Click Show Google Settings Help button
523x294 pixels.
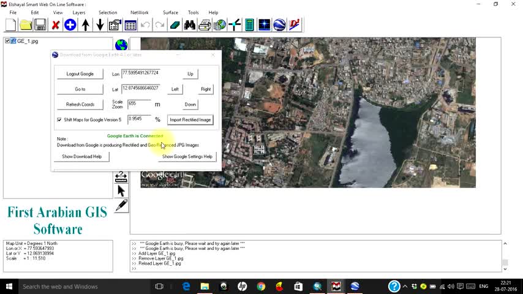(187, 157)
